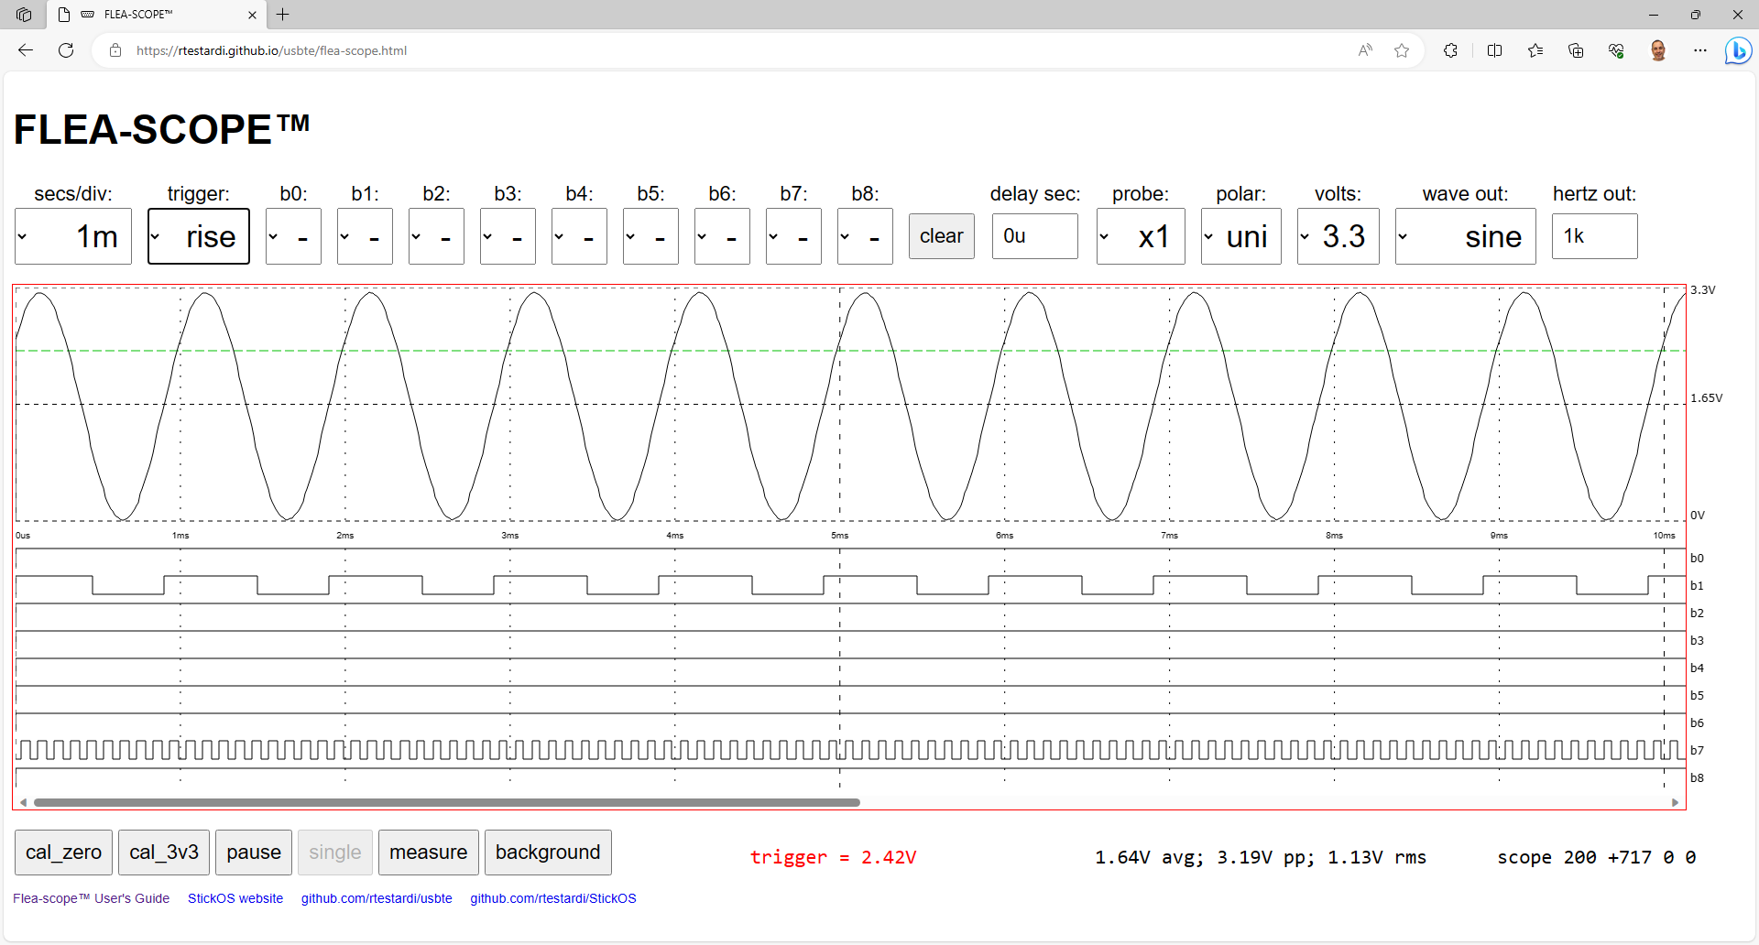Change the trigger mode from rise
This screenshot has width=1759, height=945.
click(x=198, y=236)
